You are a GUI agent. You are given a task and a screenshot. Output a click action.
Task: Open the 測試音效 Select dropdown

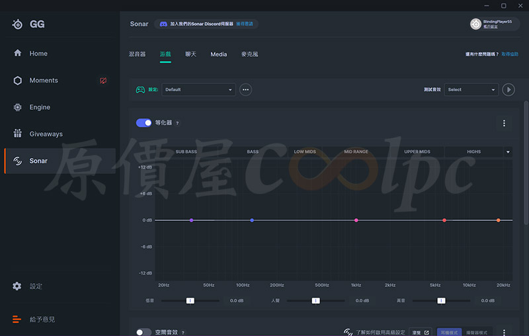pos(471,90)
